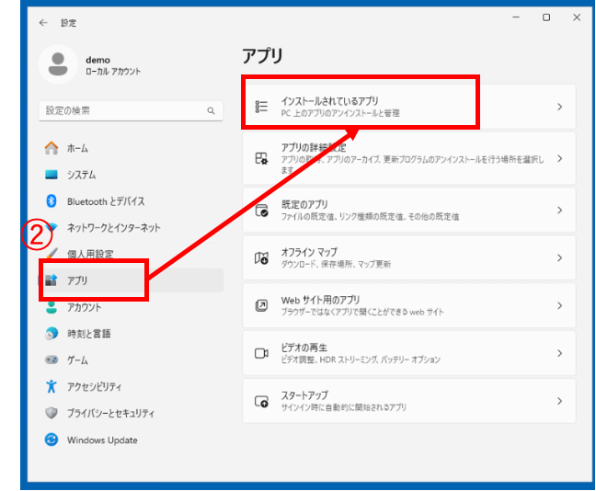The image size is (596, 491).
Task: Click the Bluetooth とデバイス icon
Action: 52,201
